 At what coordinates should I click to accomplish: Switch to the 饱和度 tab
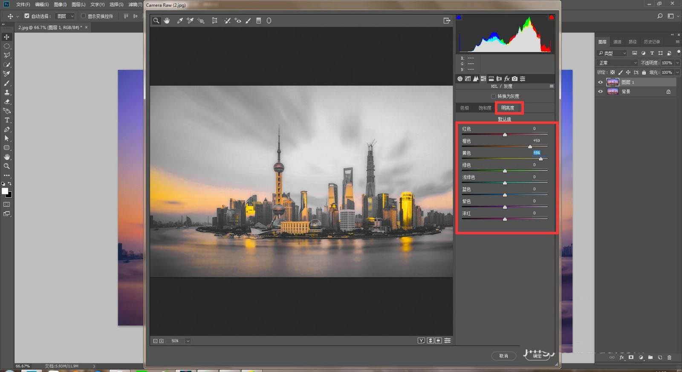(485, 108)
